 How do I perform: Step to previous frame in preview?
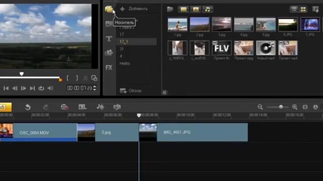pos(15,88)
